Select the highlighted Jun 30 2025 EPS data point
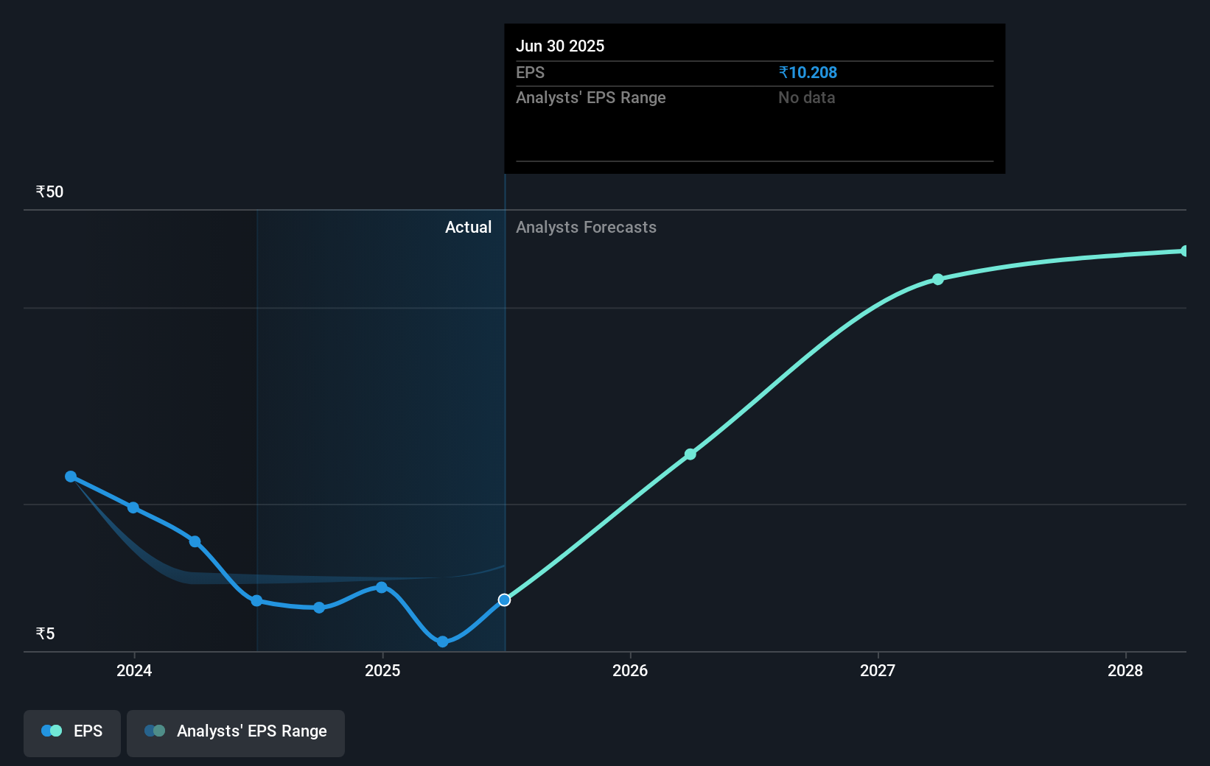The height and width of the screenshot is (766, 1210). pos(504,600)
